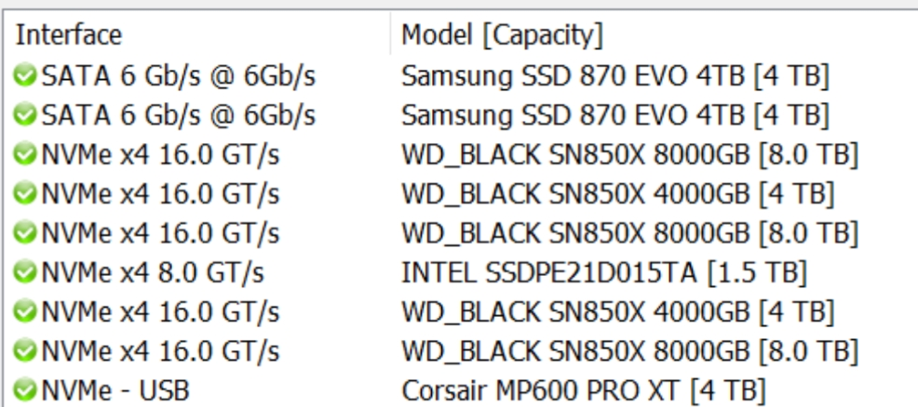Click the status icon of the first NVMe x4 16.0 GT/s row
918x407 pixels.
[26, 154]
